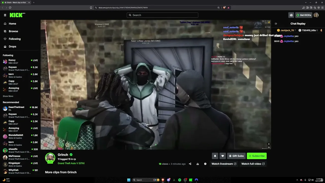Open the Brave Rewards triangle icon
Screen dimensions: 325x183
pos(228,8)
